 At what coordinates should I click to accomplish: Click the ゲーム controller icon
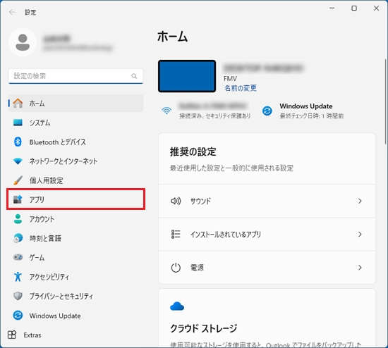tap(18, 257)
